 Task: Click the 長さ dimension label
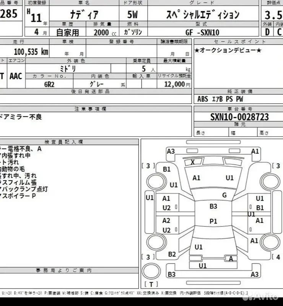click(x=200, y=133)
